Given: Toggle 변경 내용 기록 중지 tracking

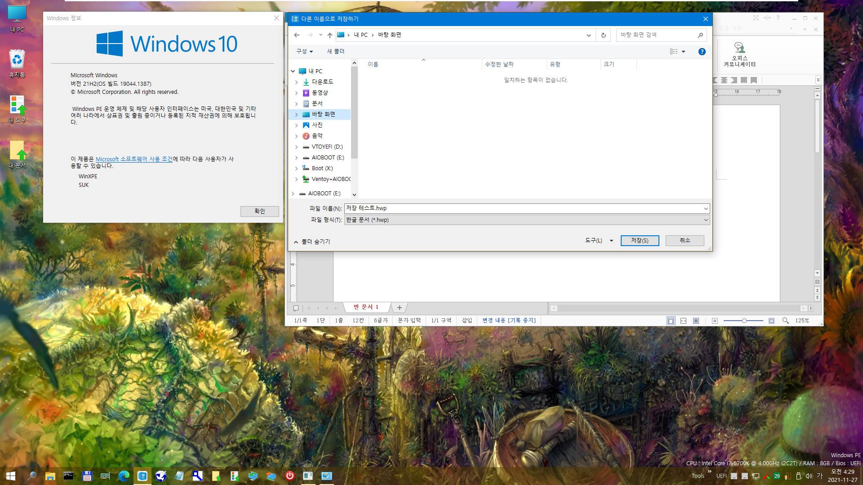Looking at the screenshot, I should [509, 320].
